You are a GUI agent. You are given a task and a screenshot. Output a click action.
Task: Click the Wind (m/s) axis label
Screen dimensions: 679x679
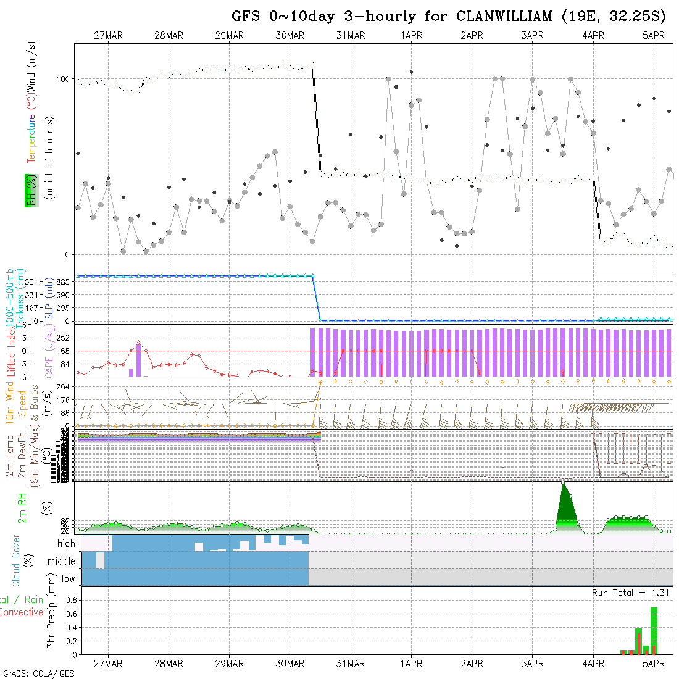tap(31, 66)
